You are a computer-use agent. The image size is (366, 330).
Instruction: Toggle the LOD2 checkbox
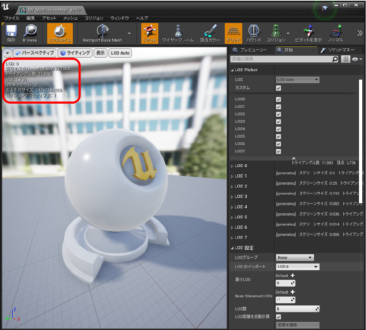click(x=278, y=114)
